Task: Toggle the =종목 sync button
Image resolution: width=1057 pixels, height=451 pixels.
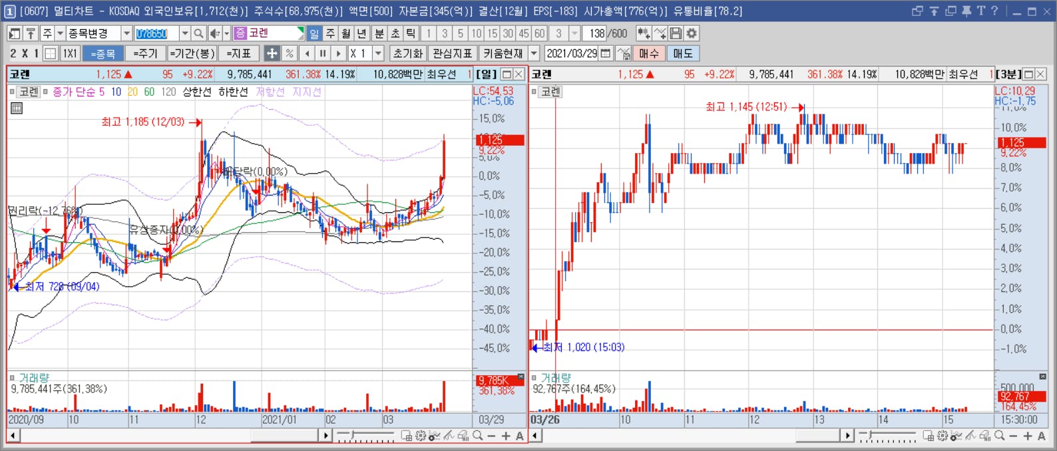Action: click(x=103, y=53)
